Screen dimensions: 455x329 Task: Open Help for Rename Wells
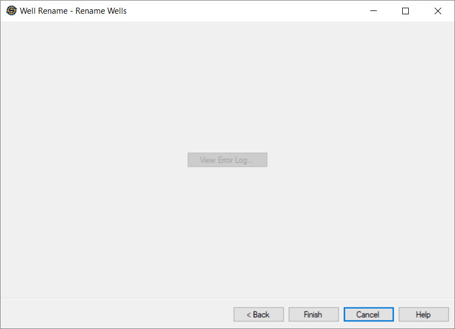[423, 315]
